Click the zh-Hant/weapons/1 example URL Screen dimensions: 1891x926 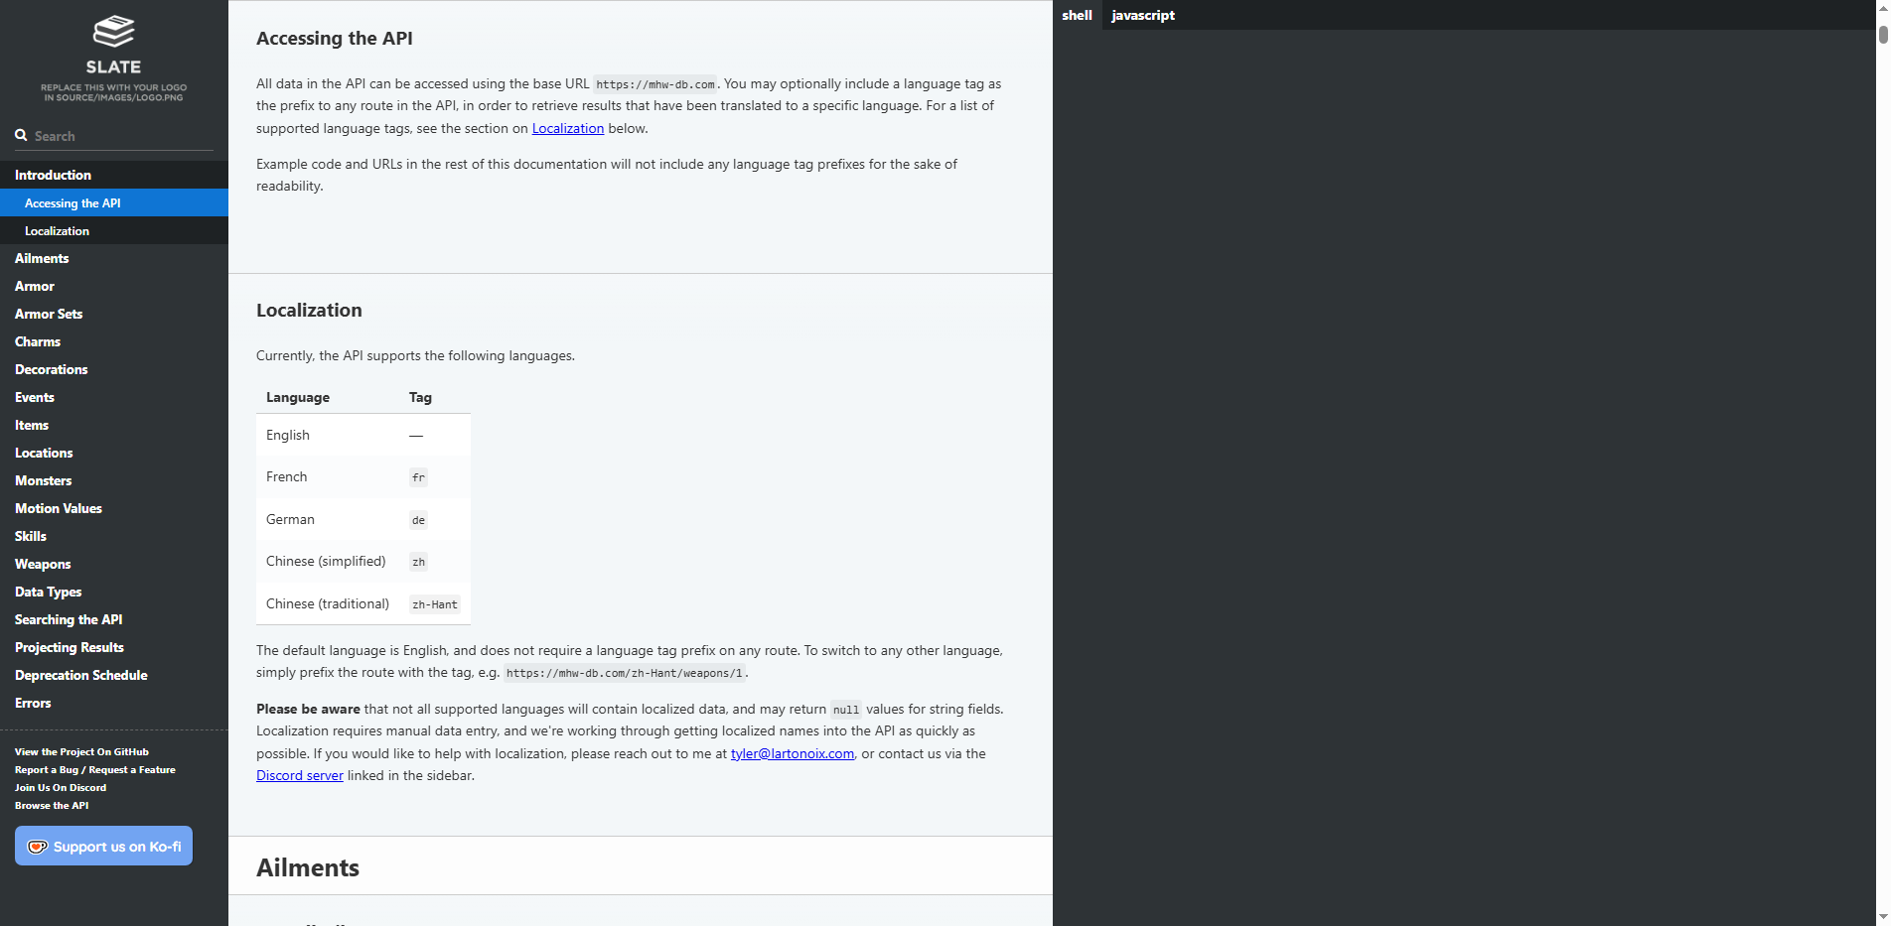tap(625, 673)
